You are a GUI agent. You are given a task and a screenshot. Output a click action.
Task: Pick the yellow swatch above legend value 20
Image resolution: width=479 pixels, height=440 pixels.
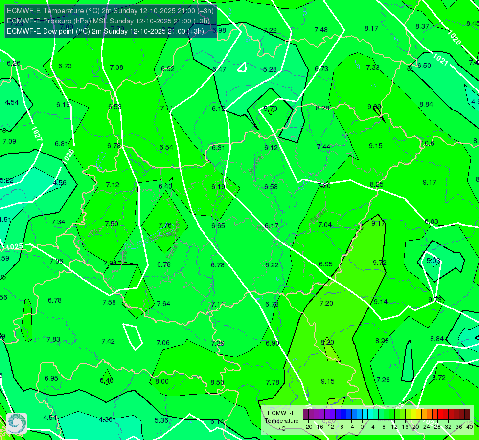pos(413,415)
